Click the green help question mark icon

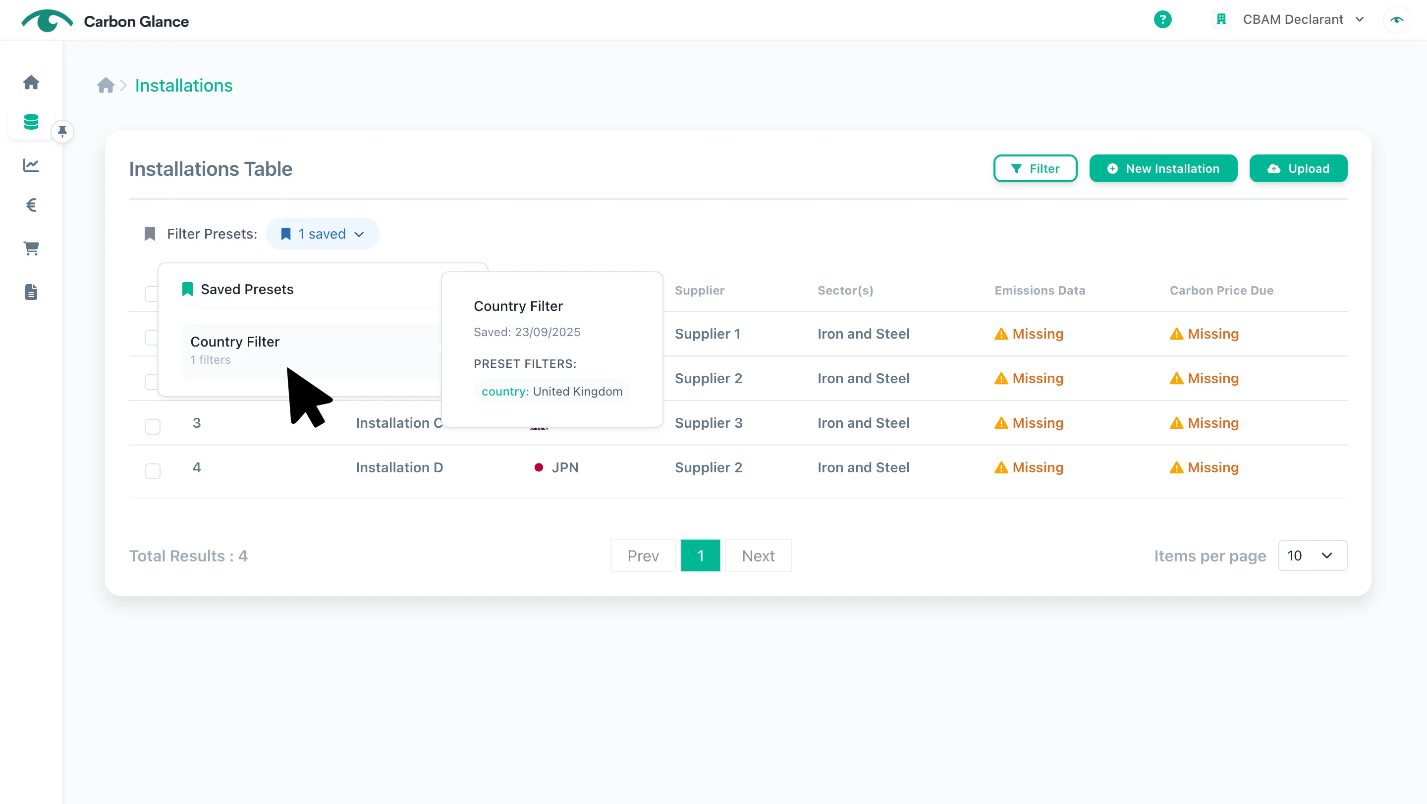[x=1162, y=19]
